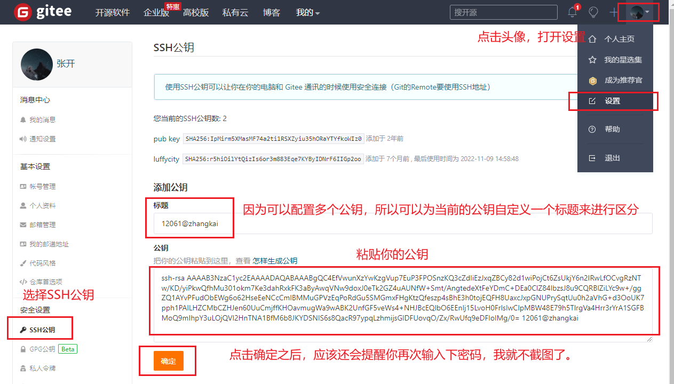This screenshot has width=674, height=384.
Task: Open 高校版 in top navigation
Action: pyautogui.click(x=196, y=12)
